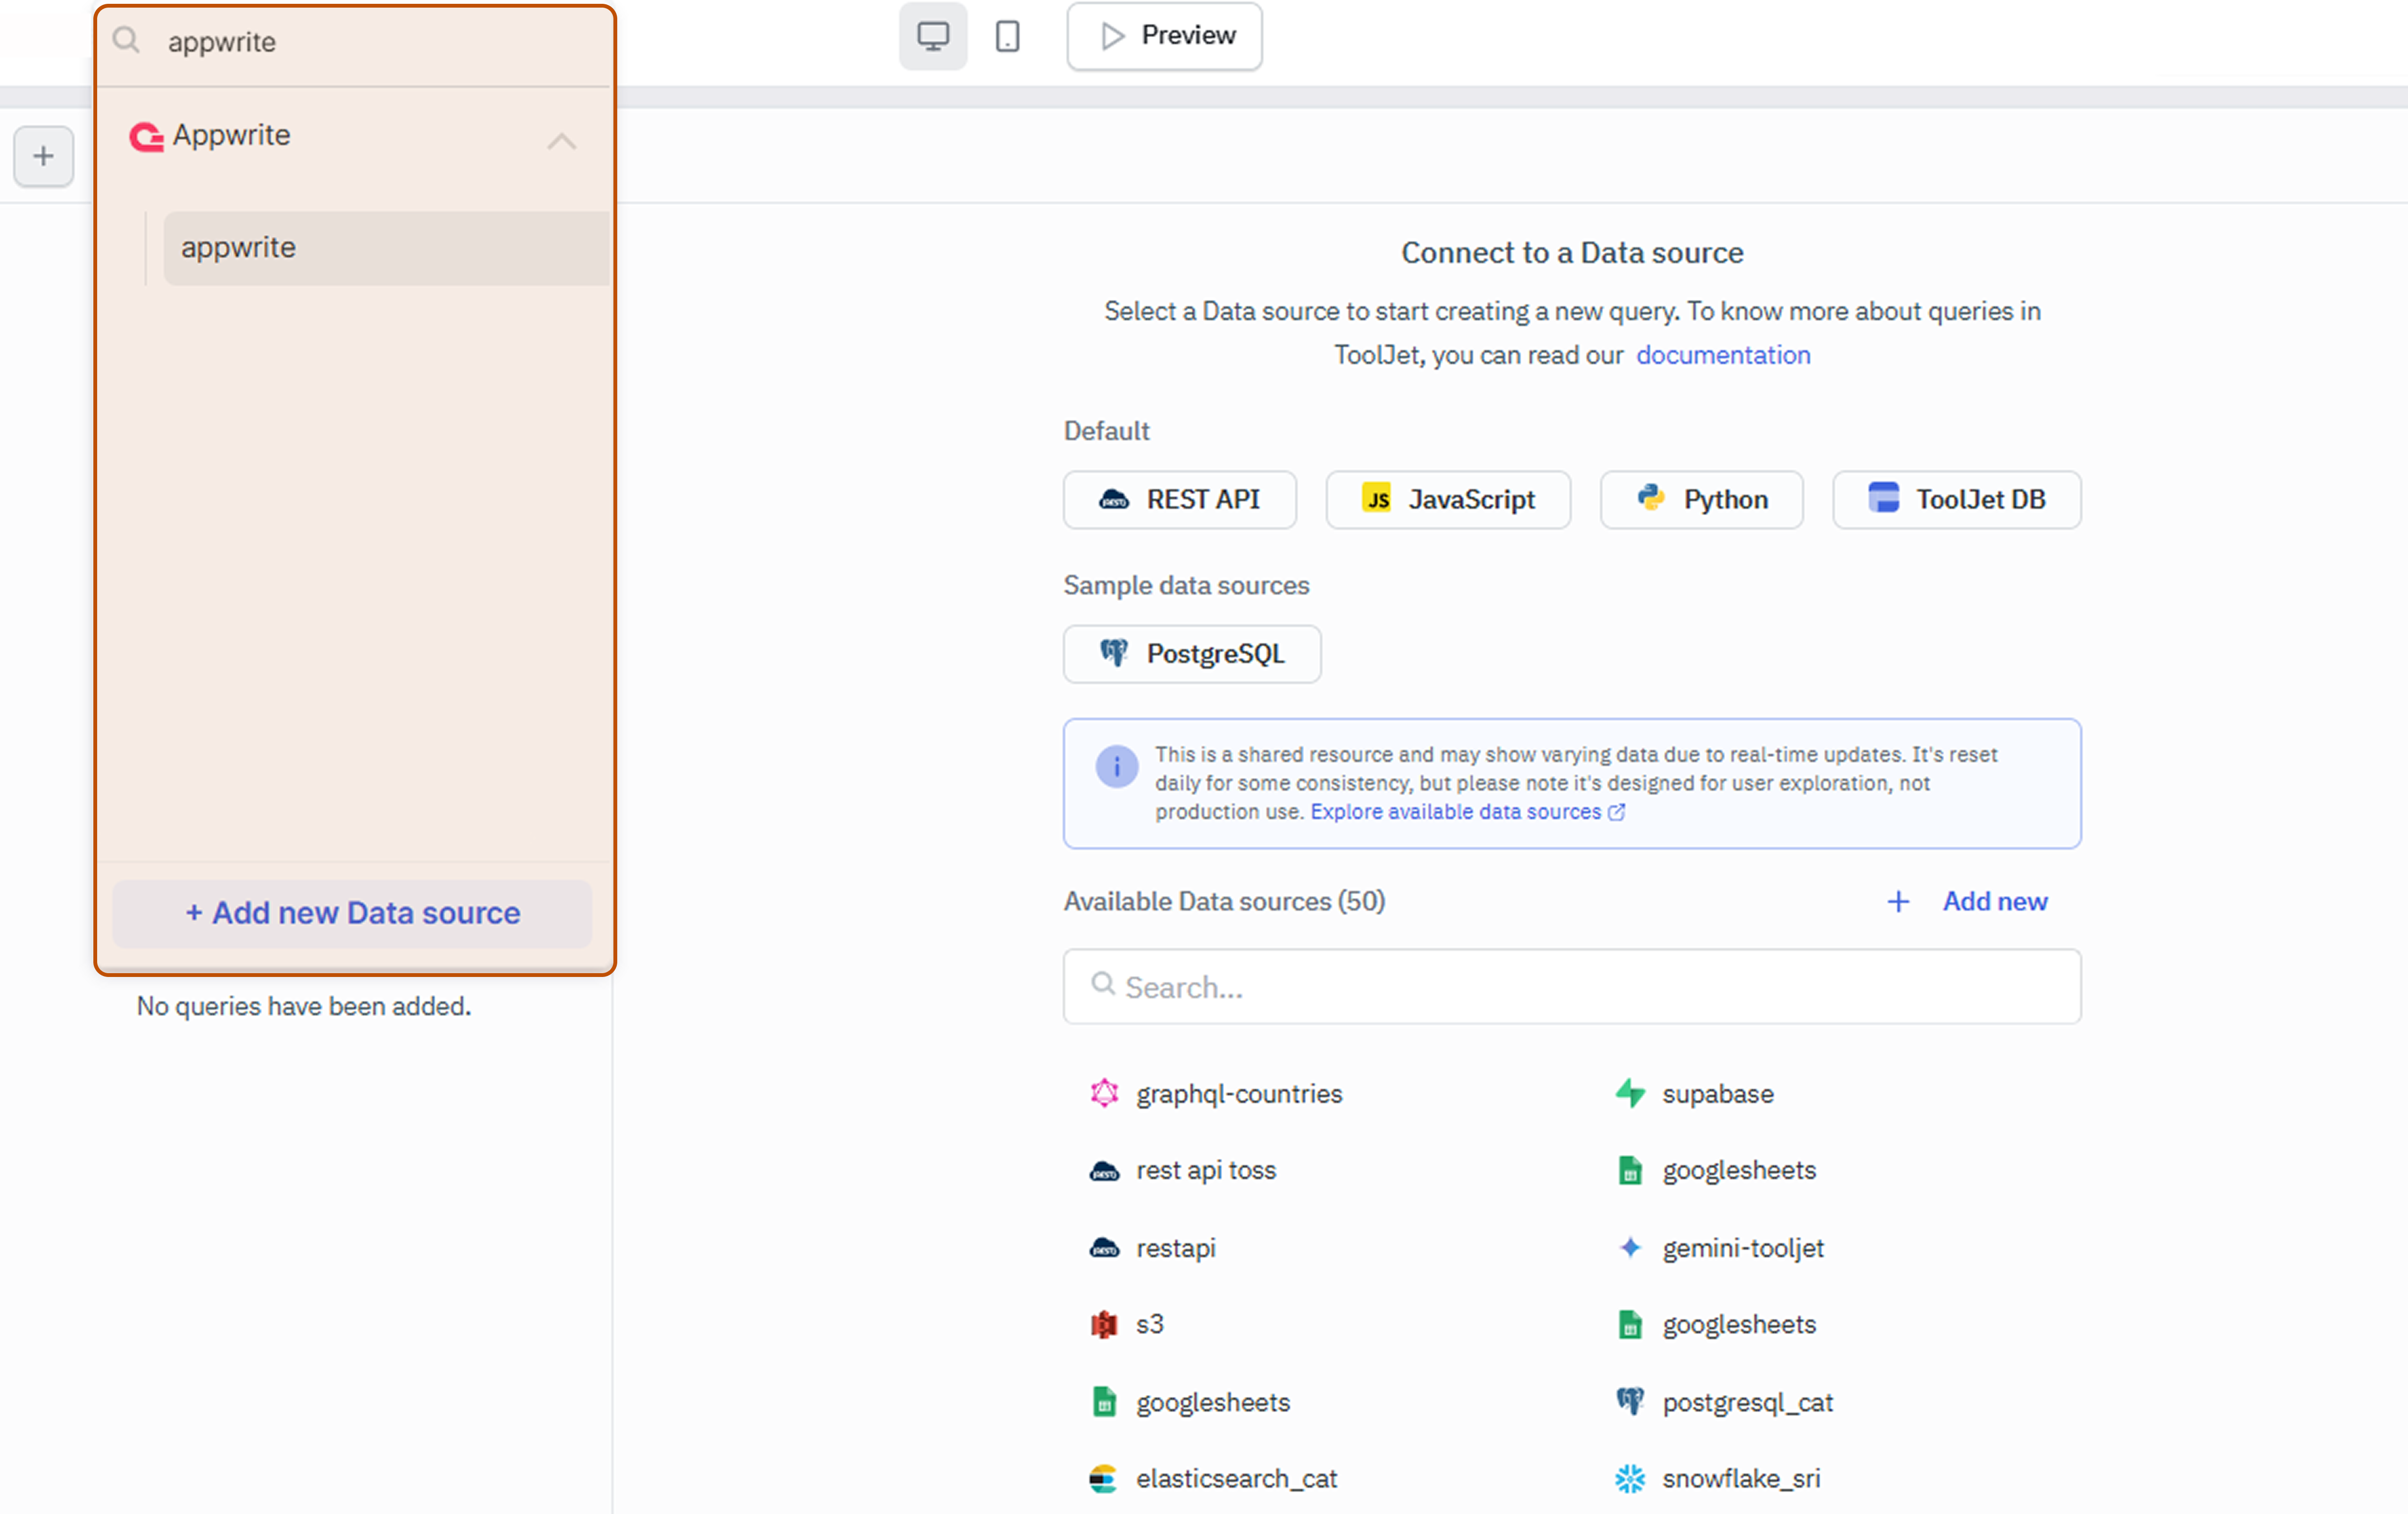
Task: Collapse the Appwrite group chevron
Action: (561, 141)
